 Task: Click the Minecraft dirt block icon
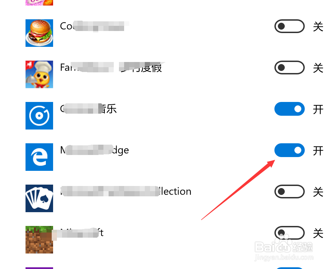39,240
